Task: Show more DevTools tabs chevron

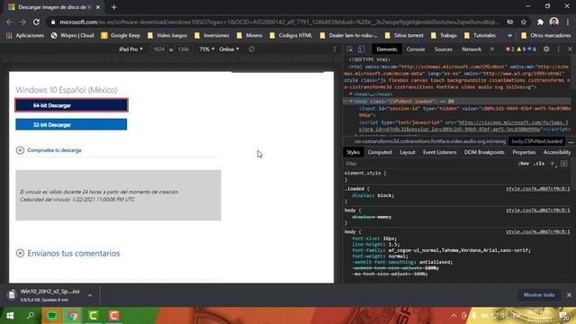Action: 492,49
